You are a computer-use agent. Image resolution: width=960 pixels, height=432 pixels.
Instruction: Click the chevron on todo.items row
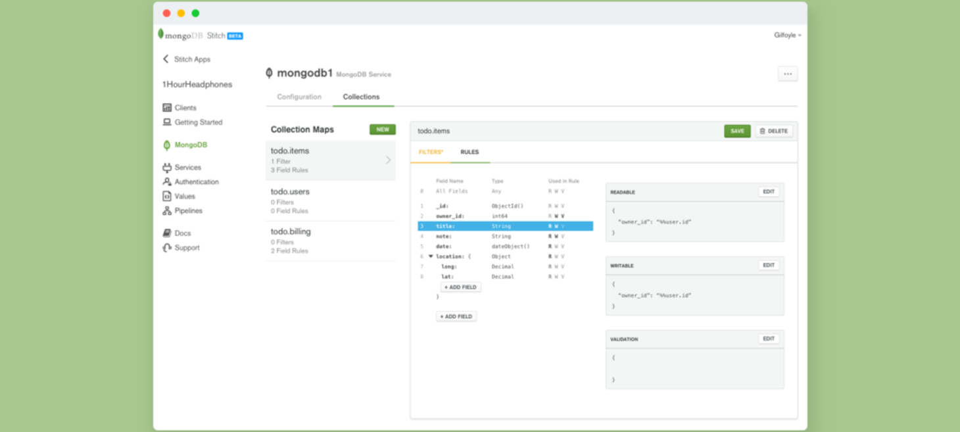point(388,160)
